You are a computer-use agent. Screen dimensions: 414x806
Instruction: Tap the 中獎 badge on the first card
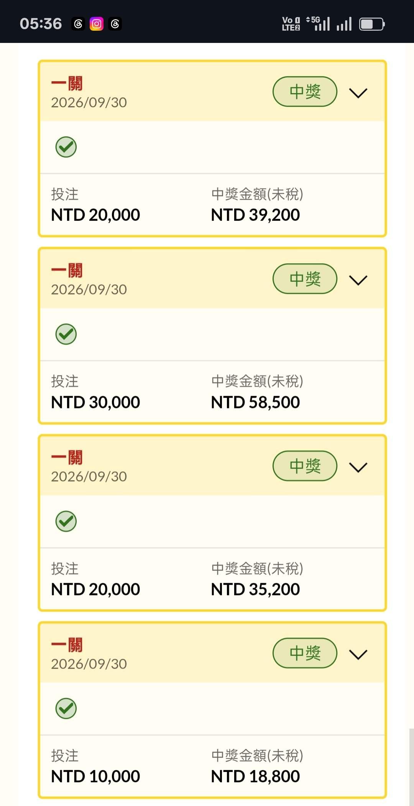[x=305, y=92]
